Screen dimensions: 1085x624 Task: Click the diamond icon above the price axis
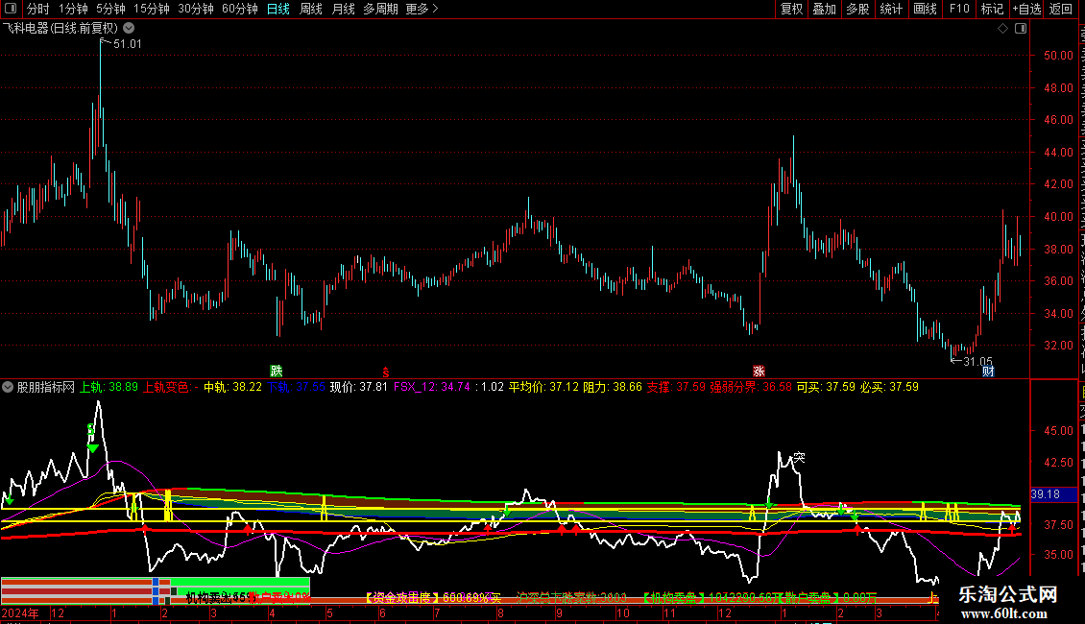click(1002, 28)
